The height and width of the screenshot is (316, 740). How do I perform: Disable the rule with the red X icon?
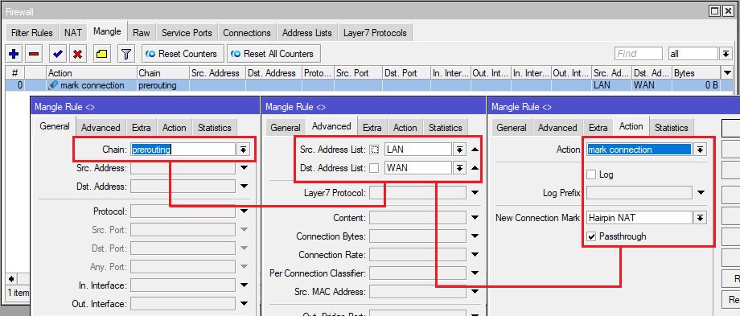[78, 54]
